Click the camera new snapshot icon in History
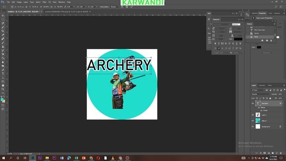Screen dimensions: 286x161 click(267, 40)
